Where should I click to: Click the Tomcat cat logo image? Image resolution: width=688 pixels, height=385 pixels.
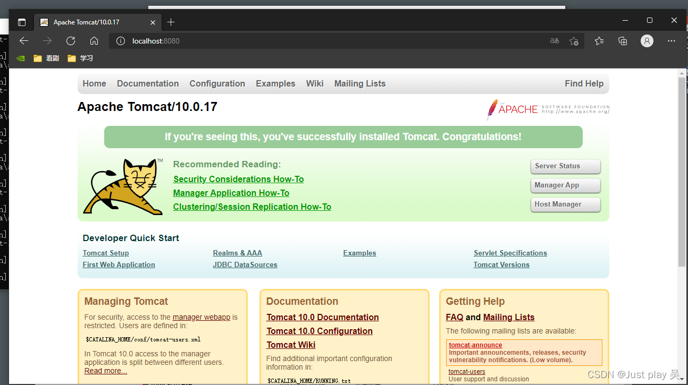123,186
